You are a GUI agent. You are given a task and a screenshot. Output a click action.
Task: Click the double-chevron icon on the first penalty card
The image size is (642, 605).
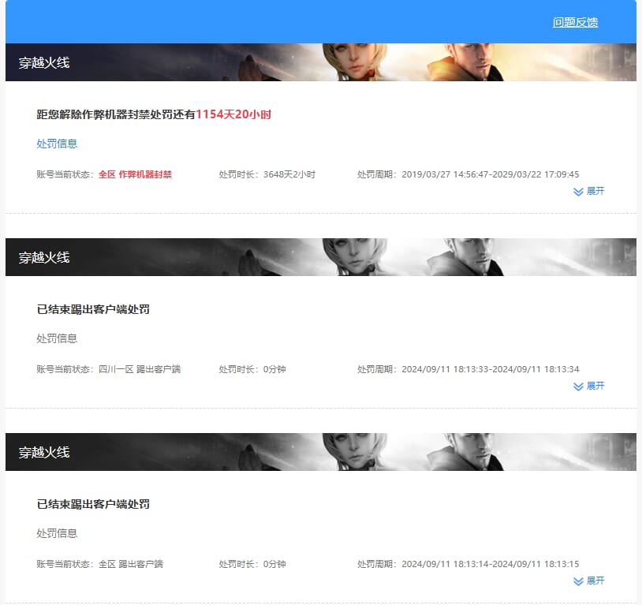pos(578,191)
